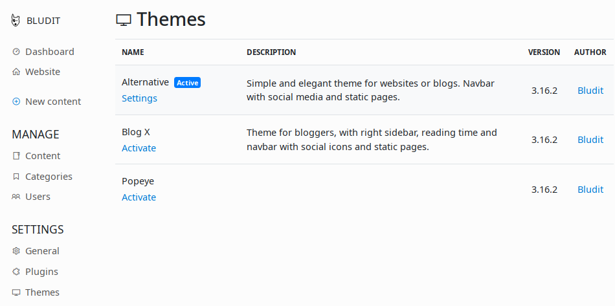Screen dimensions: 615x306
Task: Open Bludit author link for Alternative
Action: [x=590, y=91]
